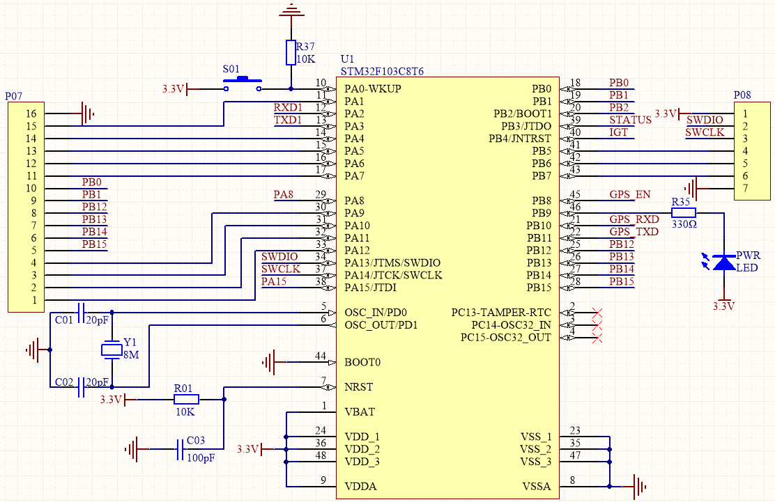775x502 pixels.
Task: Click the VBAT pin name
Action: (x=360, y=411)
